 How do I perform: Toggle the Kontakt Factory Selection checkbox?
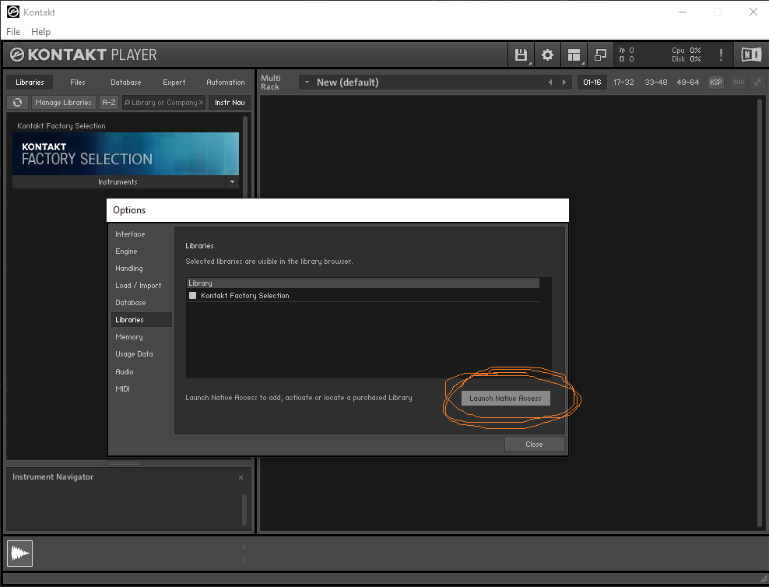[193, 296]
